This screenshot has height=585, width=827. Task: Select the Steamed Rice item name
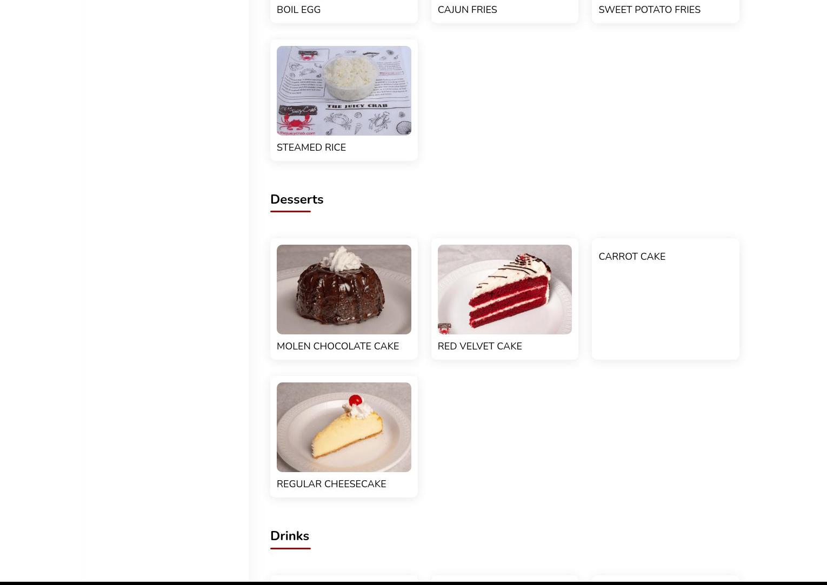click(x=311, y=147)
